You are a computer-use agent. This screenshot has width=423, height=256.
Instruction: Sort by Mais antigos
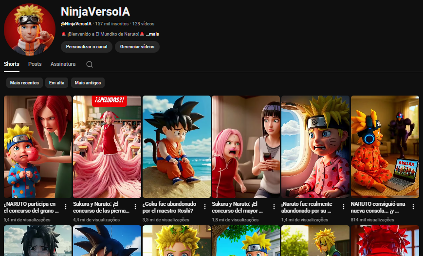(x=88, y=83)
